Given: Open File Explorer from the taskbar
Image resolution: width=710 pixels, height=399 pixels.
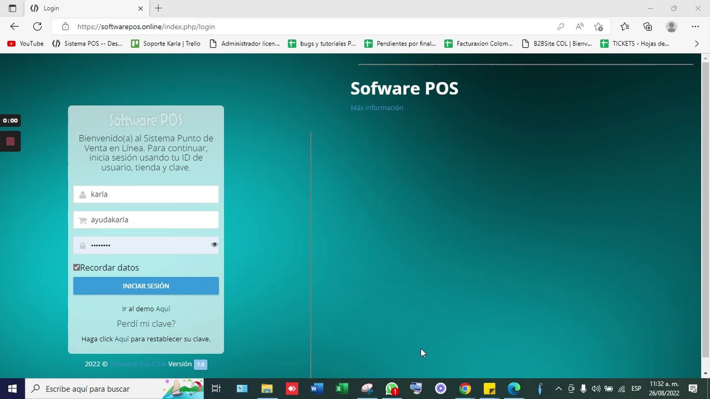Looking at the screenshot, I should 267,388.
